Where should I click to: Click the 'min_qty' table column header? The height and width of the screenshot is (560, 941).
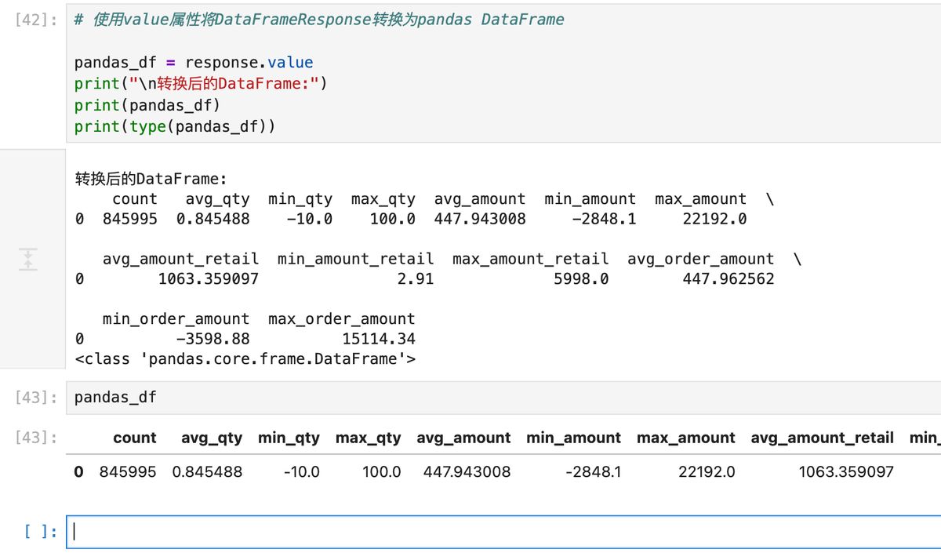pyautogui.click(x=289, y=438)
